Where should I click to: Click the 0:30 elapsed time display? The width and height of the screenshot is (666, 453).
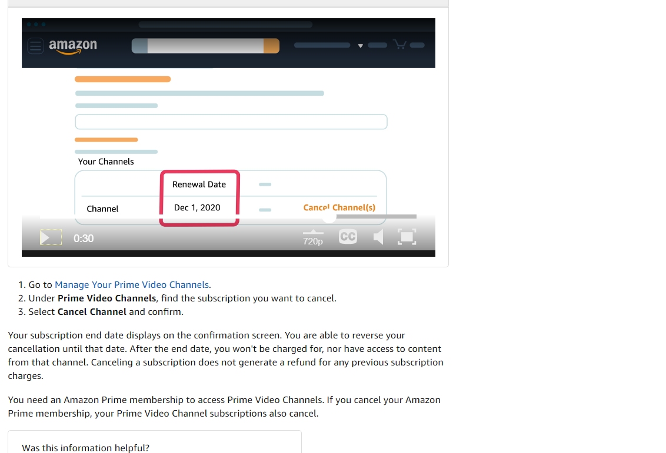[84, 239]
